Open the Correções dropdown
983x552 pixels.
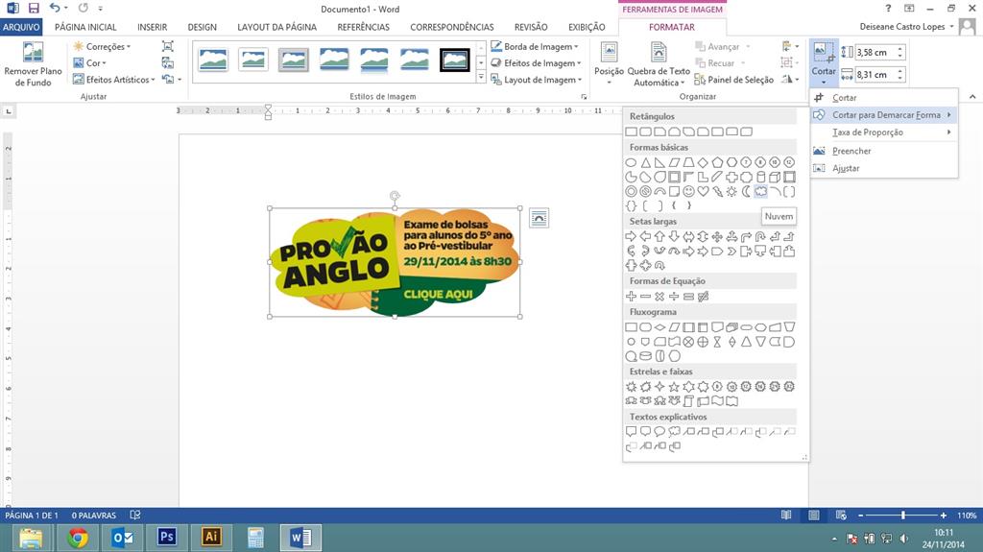pyautogui.click(x=102, y=46)
